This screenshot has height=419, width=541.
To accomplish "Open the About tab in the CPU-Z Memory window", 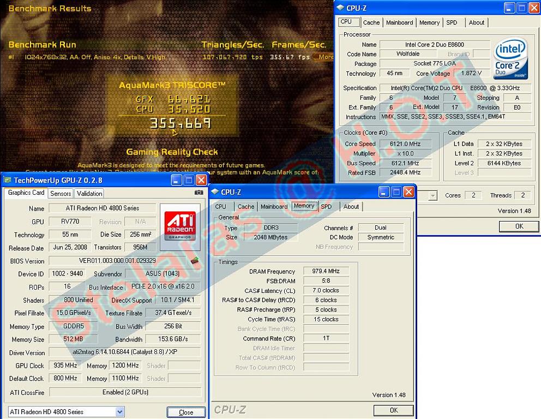I will (351, 207).
